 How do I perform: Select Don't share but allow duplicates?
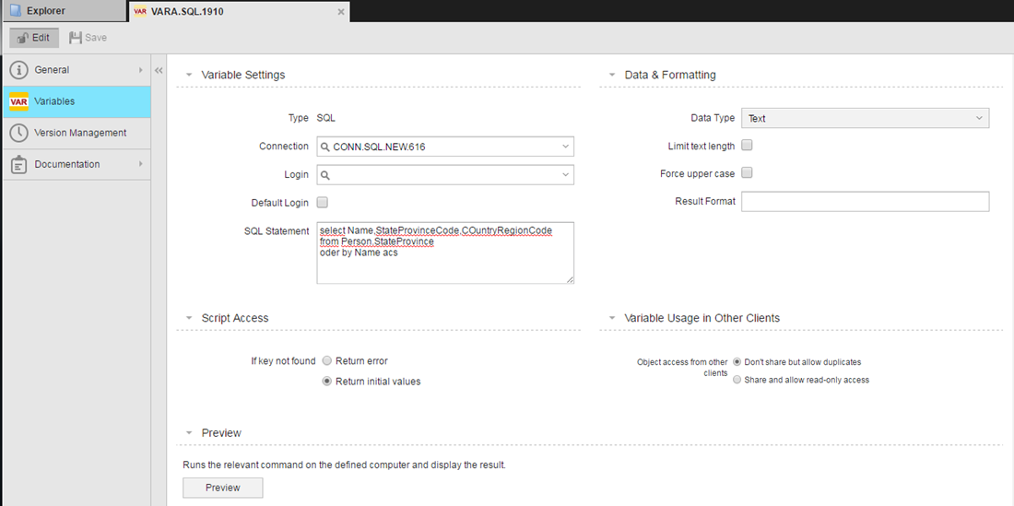click(737, 362)
